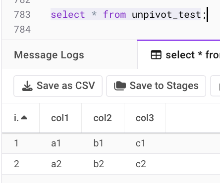Click line number 784 in the editor gutter

tap(22, 30)
